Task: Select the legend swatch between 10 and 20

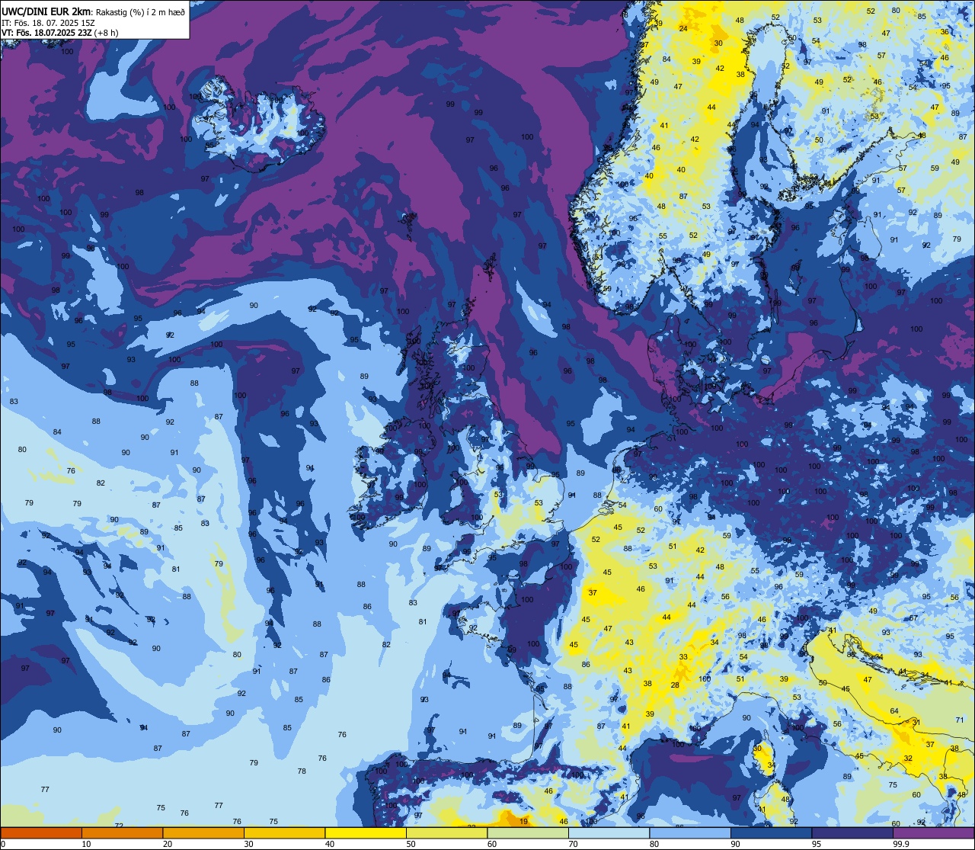Action: click(x=122, y=832)
